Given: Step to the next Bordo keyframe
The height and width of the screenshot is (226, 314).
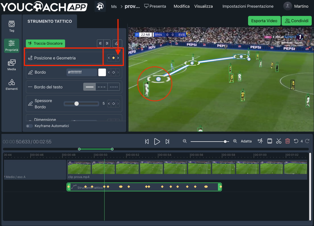Looking at the screenshot, I should pos(118,72).
